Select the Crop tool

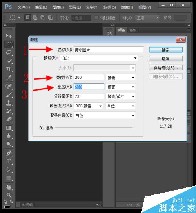coord(9,69)
